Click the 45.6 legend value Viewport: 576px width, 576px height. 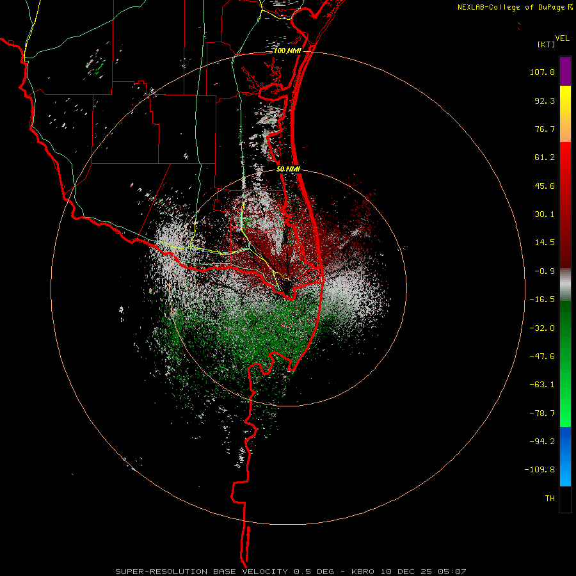[545, 186]
